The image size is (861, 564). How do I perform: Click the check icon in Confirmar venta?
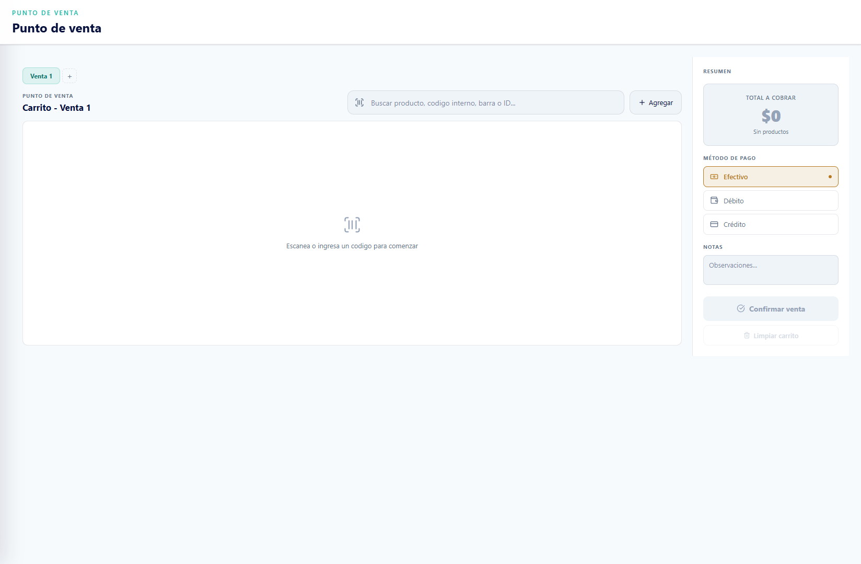tap(741, 309)
